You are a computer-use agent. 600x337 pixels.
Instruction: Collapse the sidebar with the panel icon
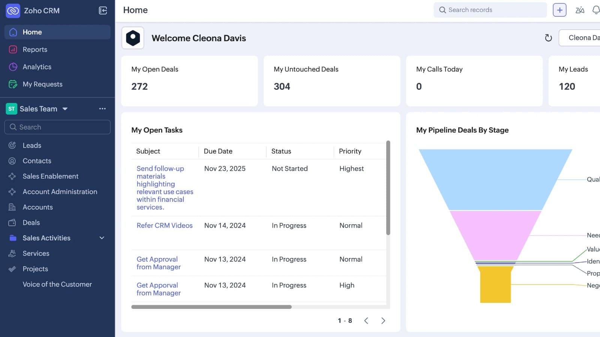(103, 10)
